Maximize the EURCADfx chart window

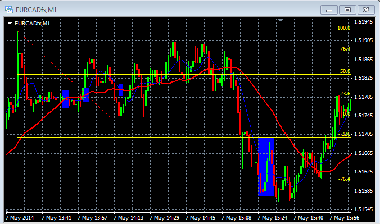pos(347,10)
